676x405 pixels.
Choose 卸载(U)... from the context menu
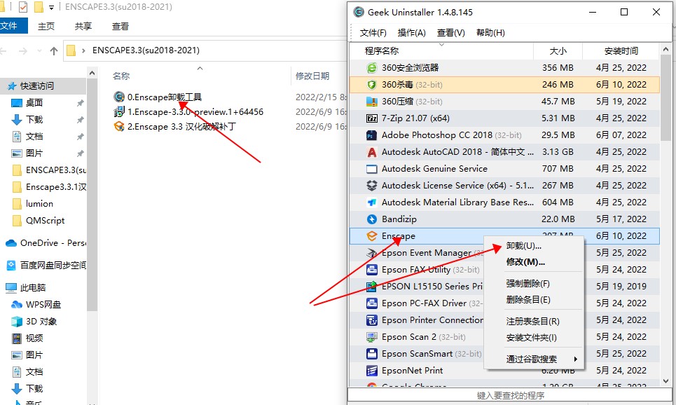pos(523,247)
